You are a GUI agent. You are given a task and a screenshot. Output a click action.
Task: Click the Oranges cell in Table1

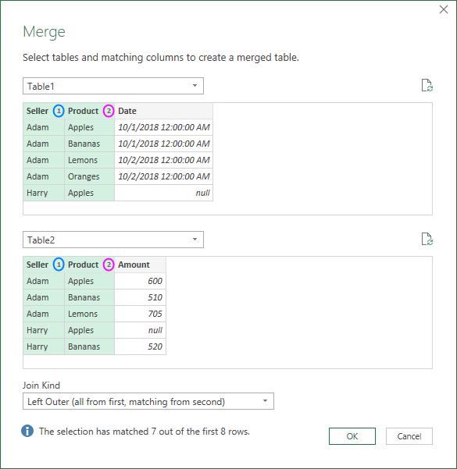pyautogui.click(x=89, y=176)
